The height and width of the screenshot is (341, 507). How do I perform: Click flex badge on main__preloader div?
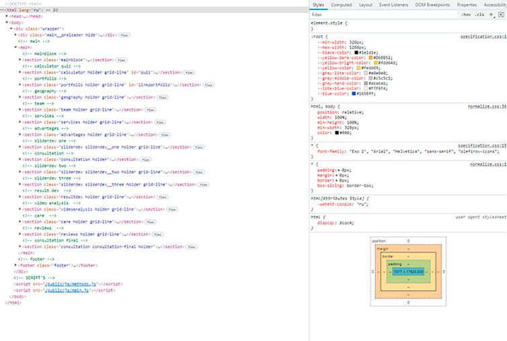coord(124,35)
